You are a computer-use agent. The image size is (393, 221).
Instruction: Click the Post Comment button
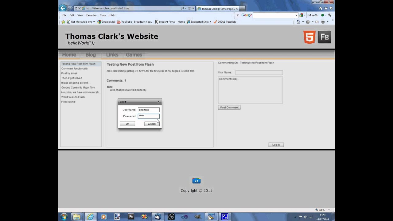point(229,107)
